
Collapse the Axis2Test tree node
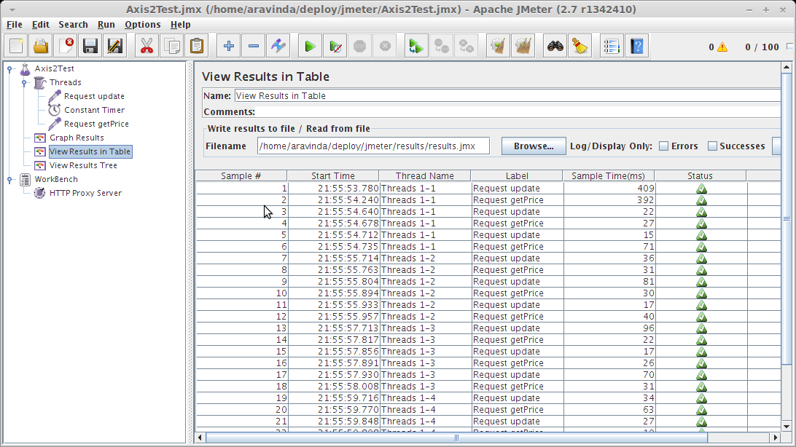click(9, 69)
